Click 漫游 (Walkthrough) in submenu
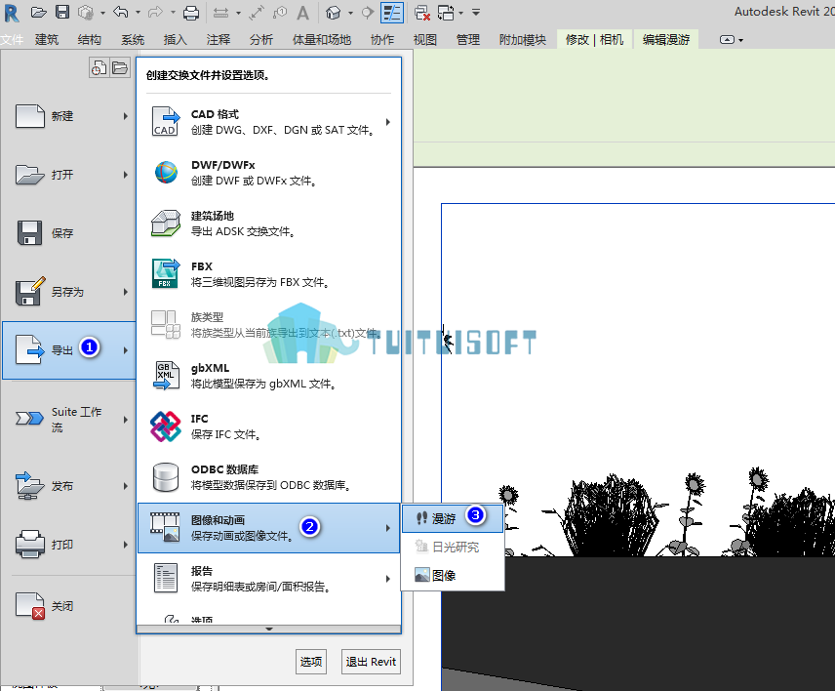The image size is (835, 691). point(452,519)
